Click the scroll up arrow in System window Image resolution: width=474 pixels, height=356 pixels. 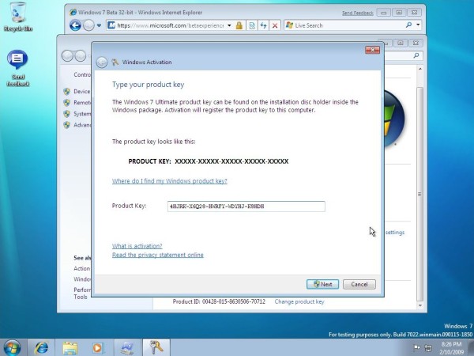coord(420,69)
